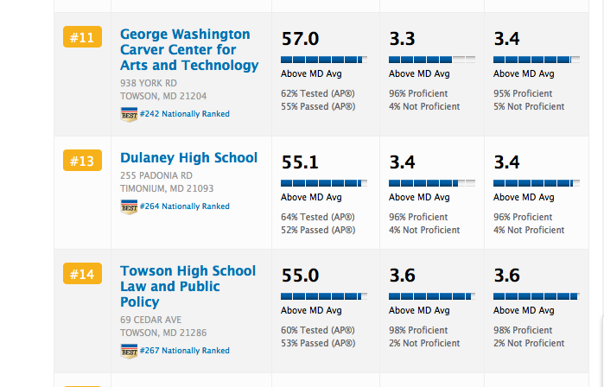Click Towson High's 3.6 rating bar in the middle column

(432, 296)
